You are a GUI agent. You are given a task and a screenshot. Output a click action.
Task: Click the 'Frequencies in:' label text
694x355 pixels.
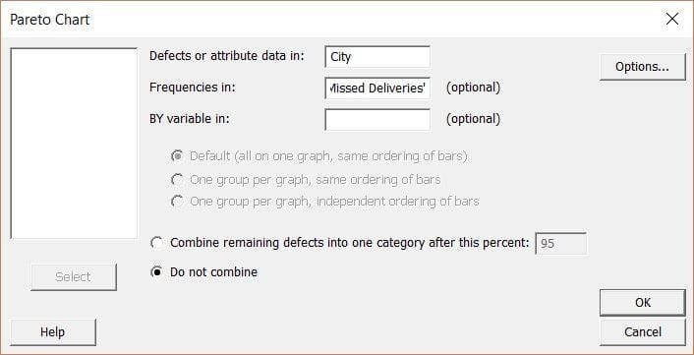point(192,88)
